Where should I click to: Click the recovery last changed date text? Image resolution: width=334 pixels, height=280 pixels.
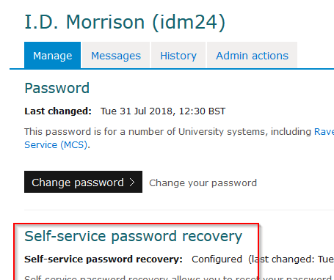291,259
